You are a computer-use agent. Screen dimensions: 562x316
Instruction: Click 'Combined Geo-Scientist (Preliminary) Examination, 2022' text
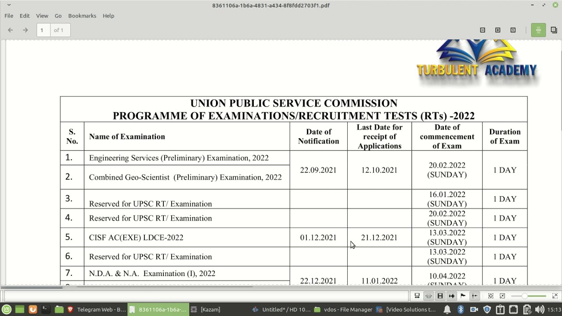click(x=185, y=177)
